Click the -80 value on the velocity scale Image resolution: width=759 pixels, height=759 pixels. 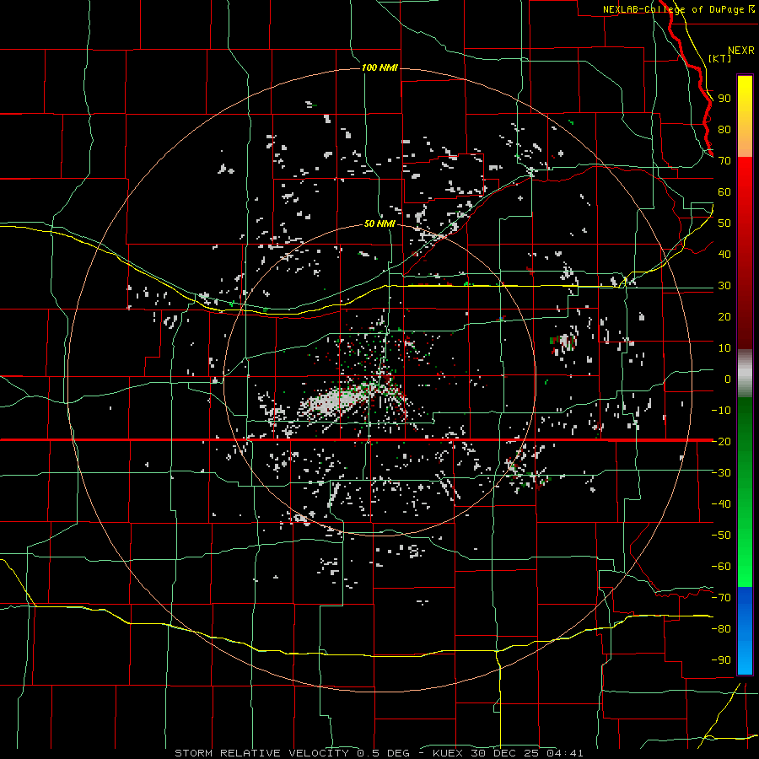click(x=721, y=629)
